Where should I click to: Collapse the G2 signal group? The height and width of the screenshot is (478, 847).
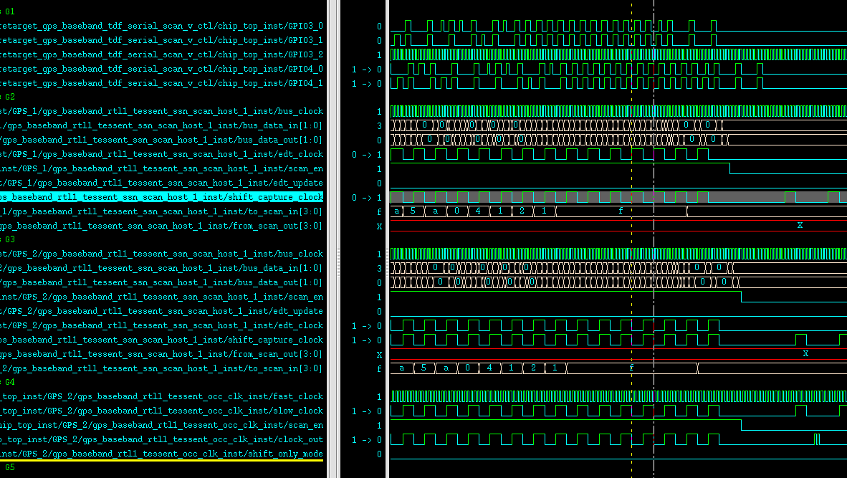(x=9, y=97)
